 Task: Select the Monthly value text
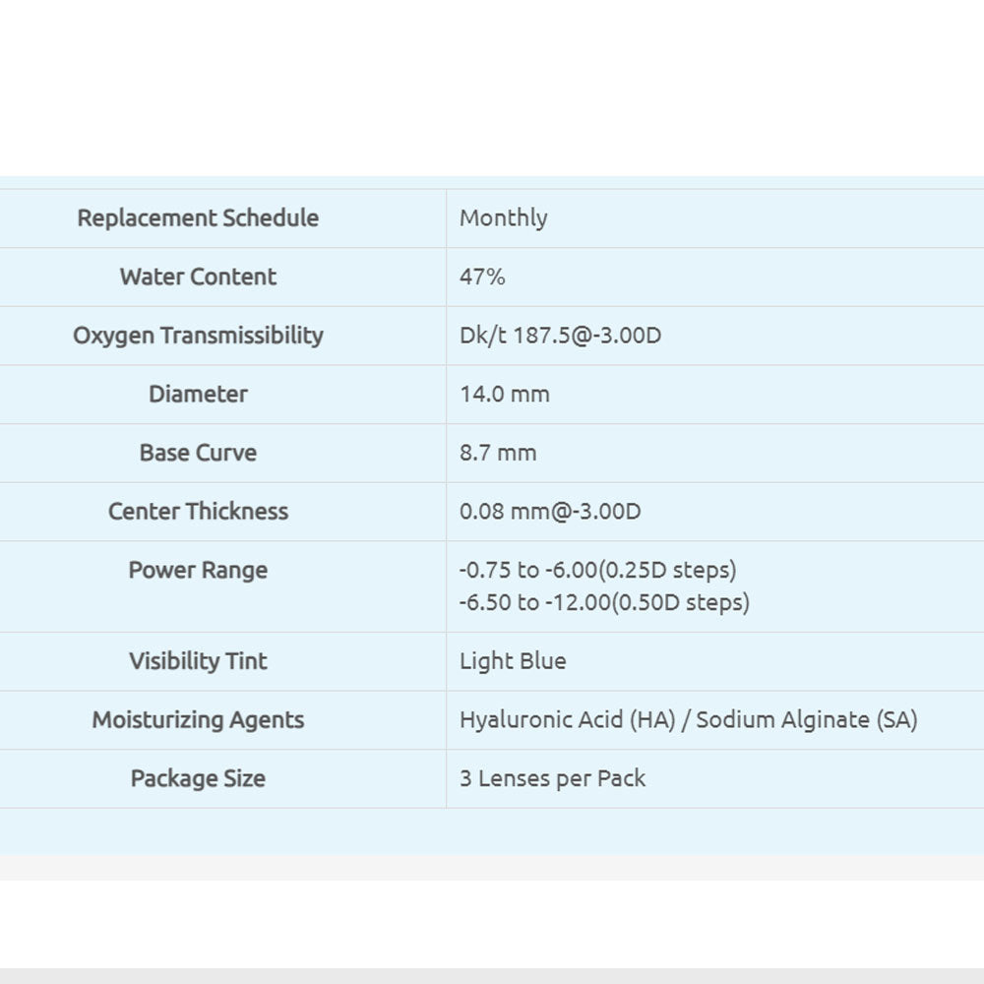coord(503,217)
